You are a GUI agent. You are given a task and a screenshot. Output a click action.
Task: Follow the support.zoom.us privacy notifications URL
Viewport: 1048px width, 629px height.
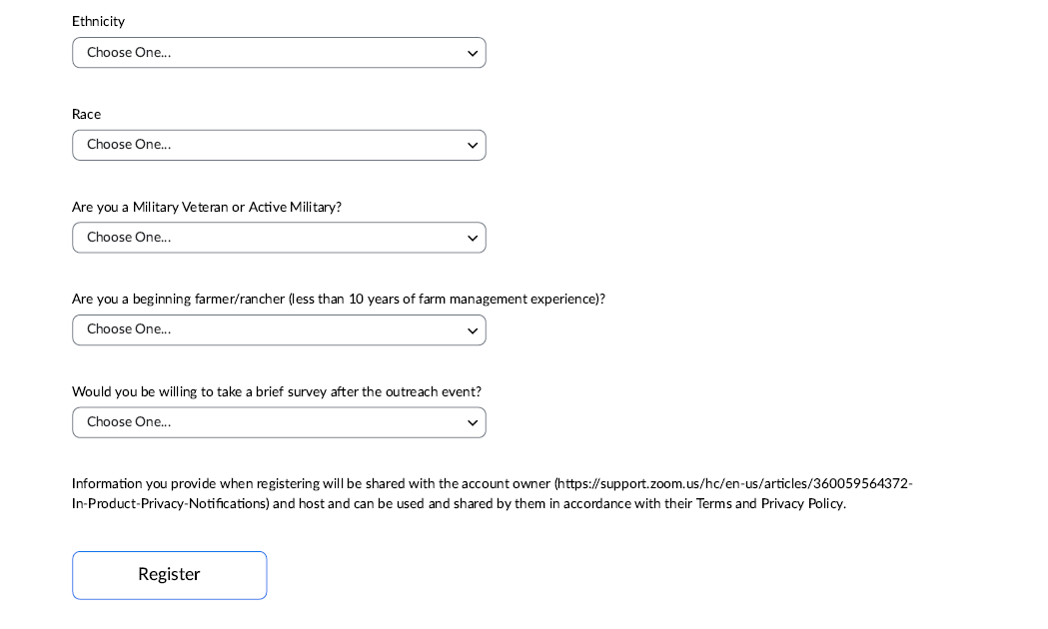pyautogui.click(x=734, y=484)
